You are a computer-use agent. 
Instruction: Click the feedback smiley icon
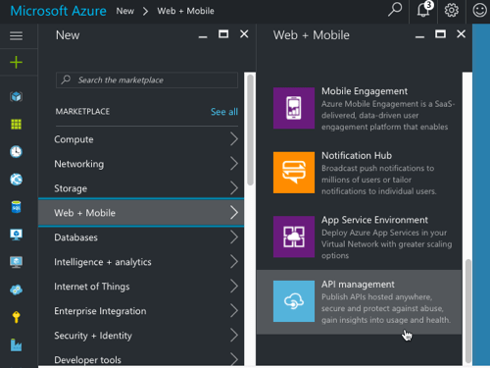(x=479, y=10)
